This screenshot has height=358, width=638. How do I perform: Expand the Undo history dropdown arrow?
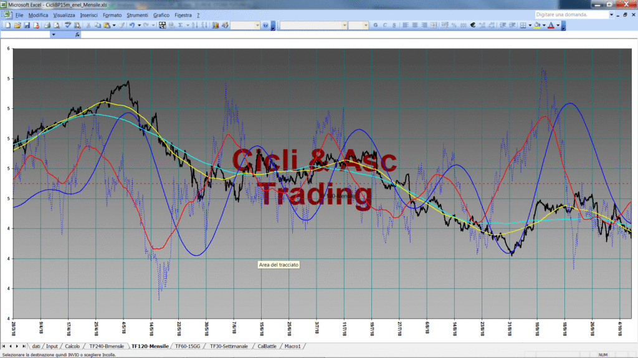point(139,25)
